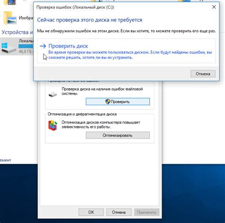Select the Изображения pictures folder icon
Viewport: 225px width, 223px height.
pos(10,19)
